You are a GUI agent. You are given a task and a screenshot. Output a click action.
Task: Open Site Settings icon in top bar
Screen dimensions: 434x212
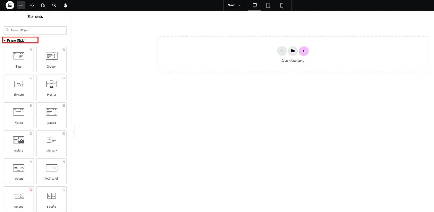point(32,5)
